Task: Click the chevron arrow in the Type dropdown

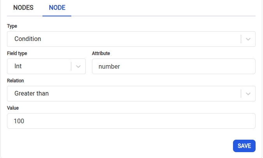Action: pyautogui.click(x=249, y=39)
